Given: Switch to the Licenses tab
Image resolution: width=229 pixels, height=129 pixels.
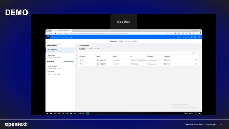Looking at the screenshot, I should pyautogui.click(x=127, y=41).
